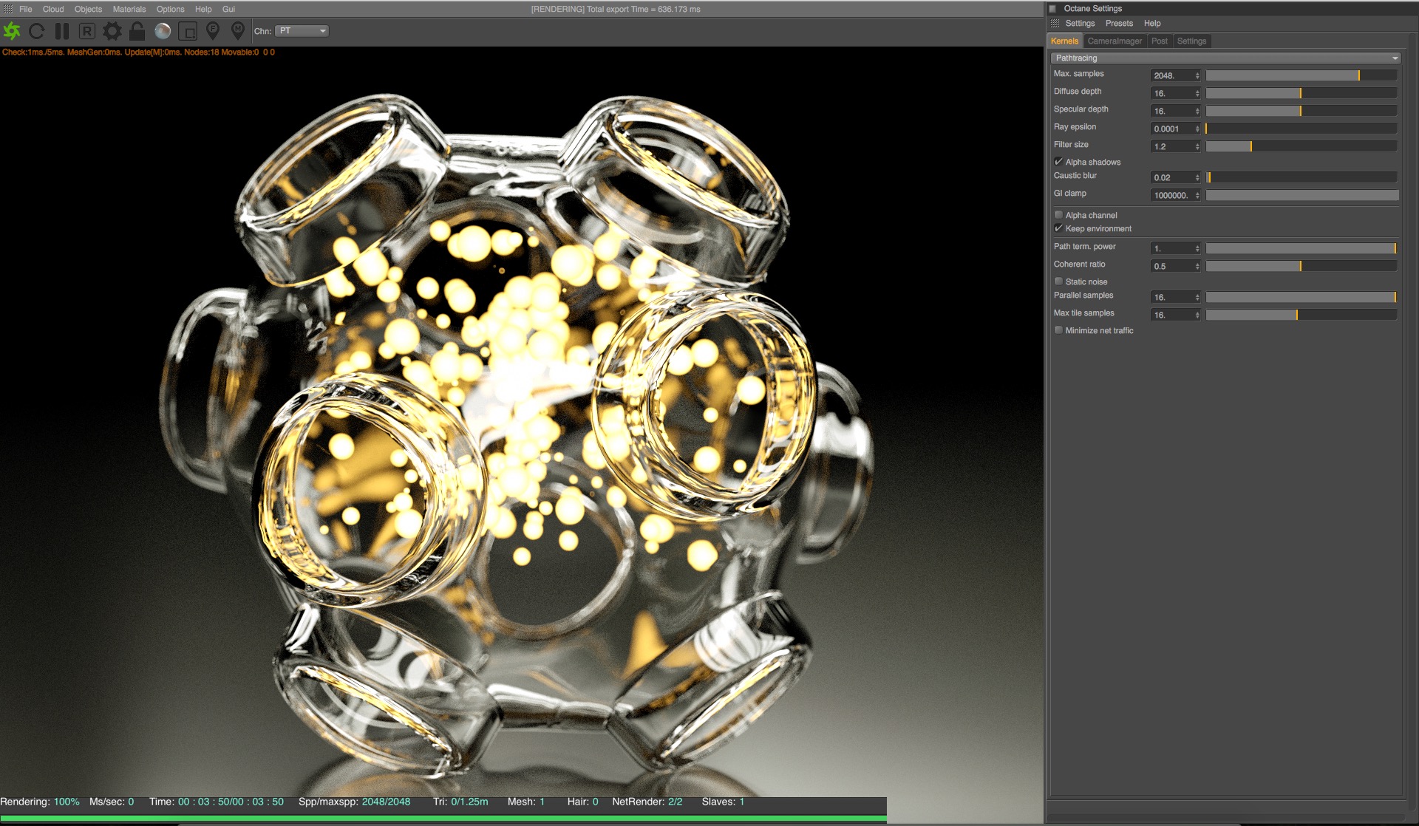The image size is (1419, 826).
Task: Click the clay mode sphere icon
Action: 163,31
